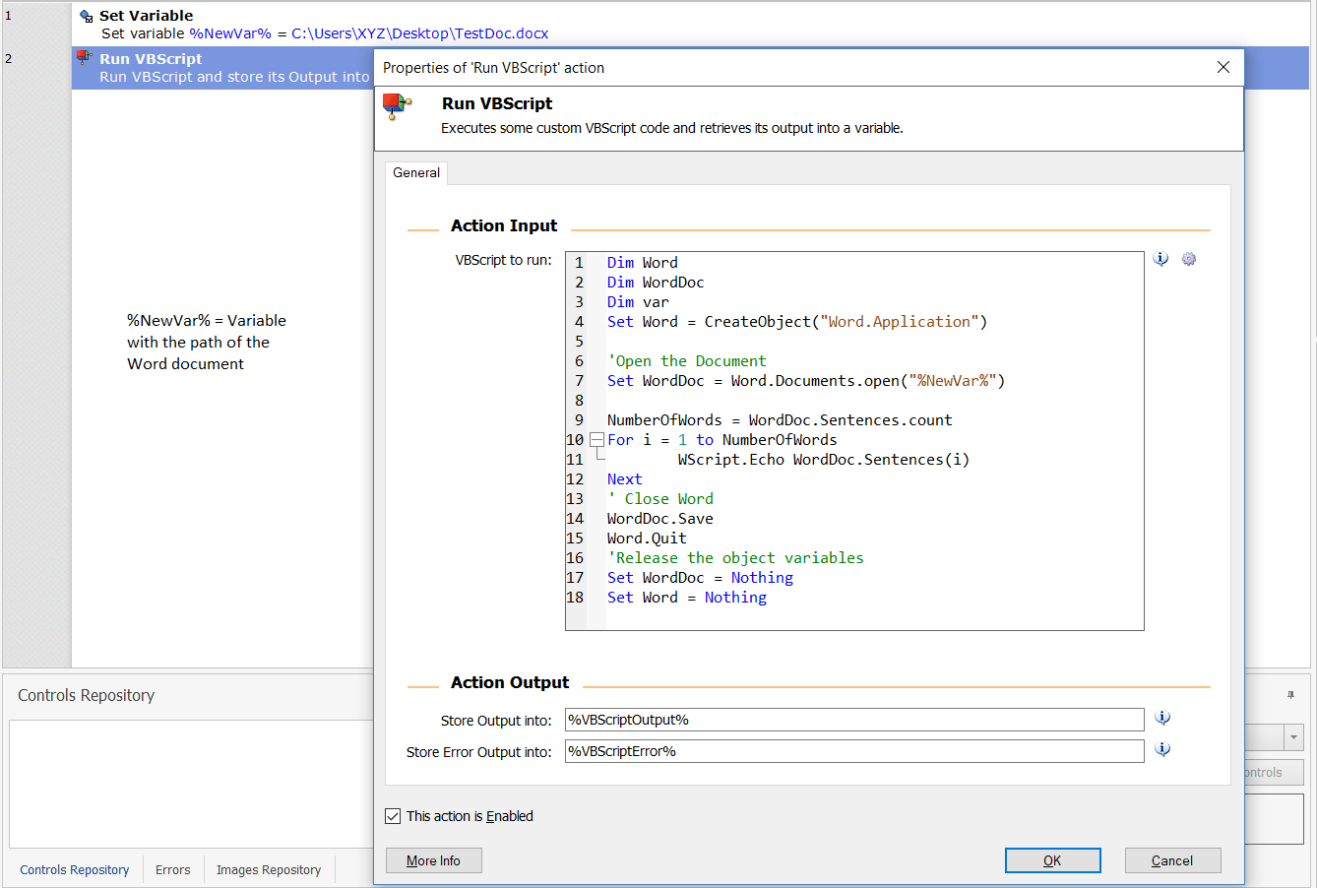
Task: Switch to the General tab
Action: pos(415,172)
